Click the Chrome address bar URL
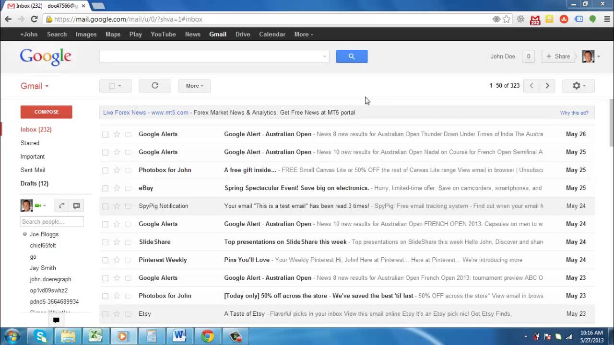614x345 pixels. click(x=128, y=19)
